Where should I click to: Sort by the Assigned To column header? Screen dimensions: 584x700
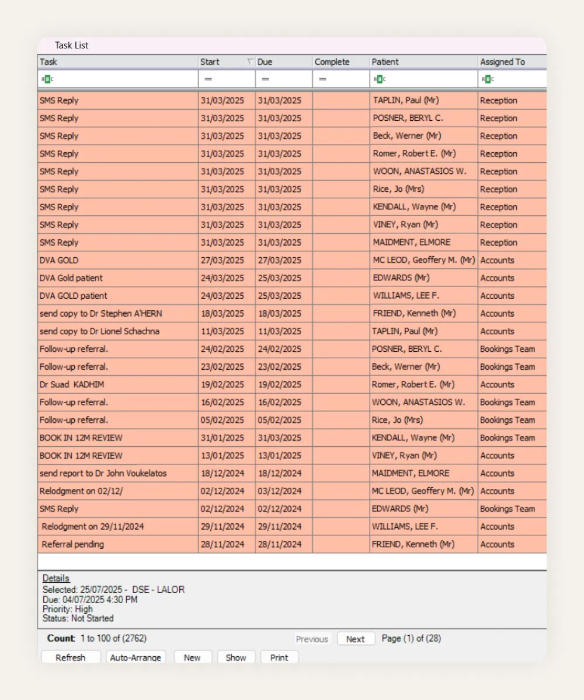512,62
